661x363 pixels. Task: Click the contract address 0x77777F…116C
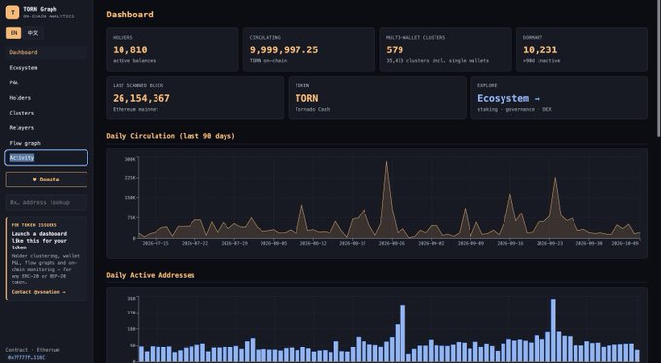pyautogui.click(x=26, y=358)
